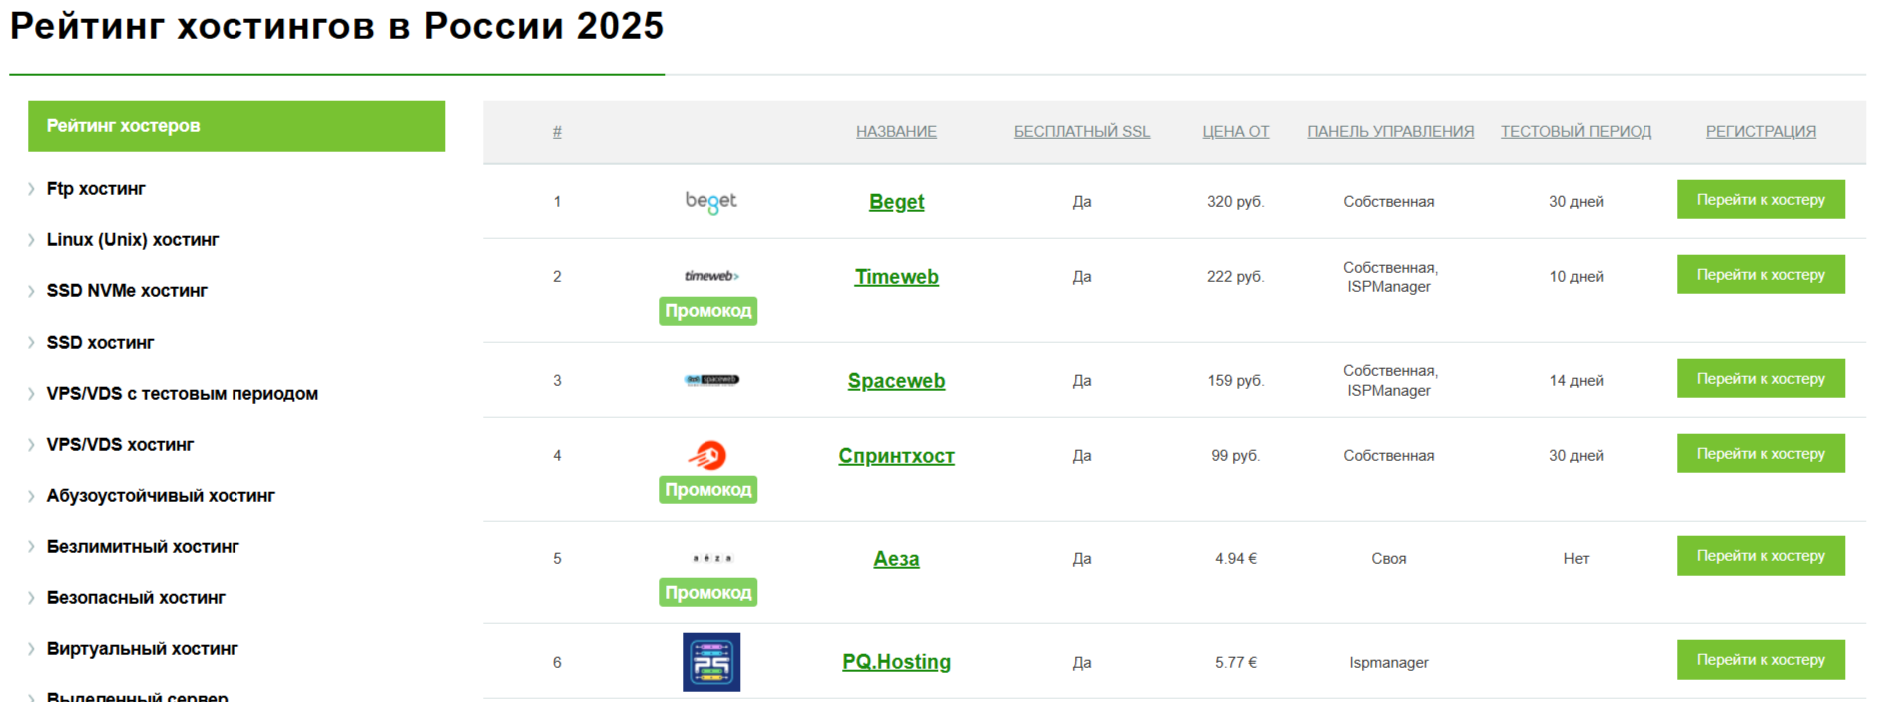Expand the SSD NVMe хостинг chevron
1879x702 pixels.
coord(31,291)
